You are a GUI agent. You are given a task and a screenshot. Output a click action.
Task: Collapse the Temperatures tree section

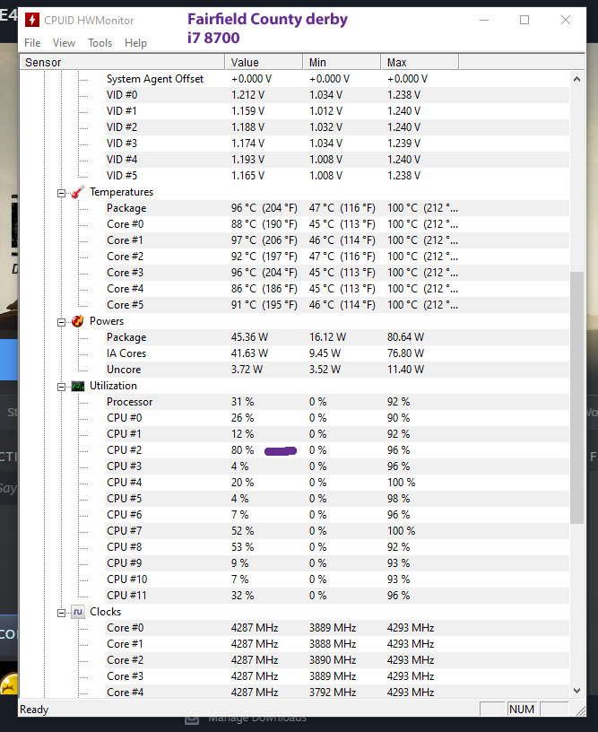[62, 193]
